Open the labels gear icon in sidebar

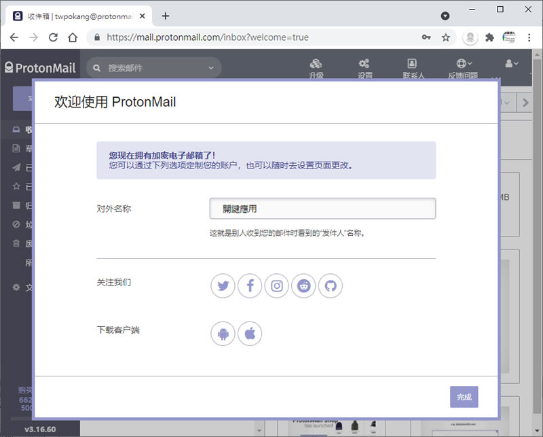point(16,287)
